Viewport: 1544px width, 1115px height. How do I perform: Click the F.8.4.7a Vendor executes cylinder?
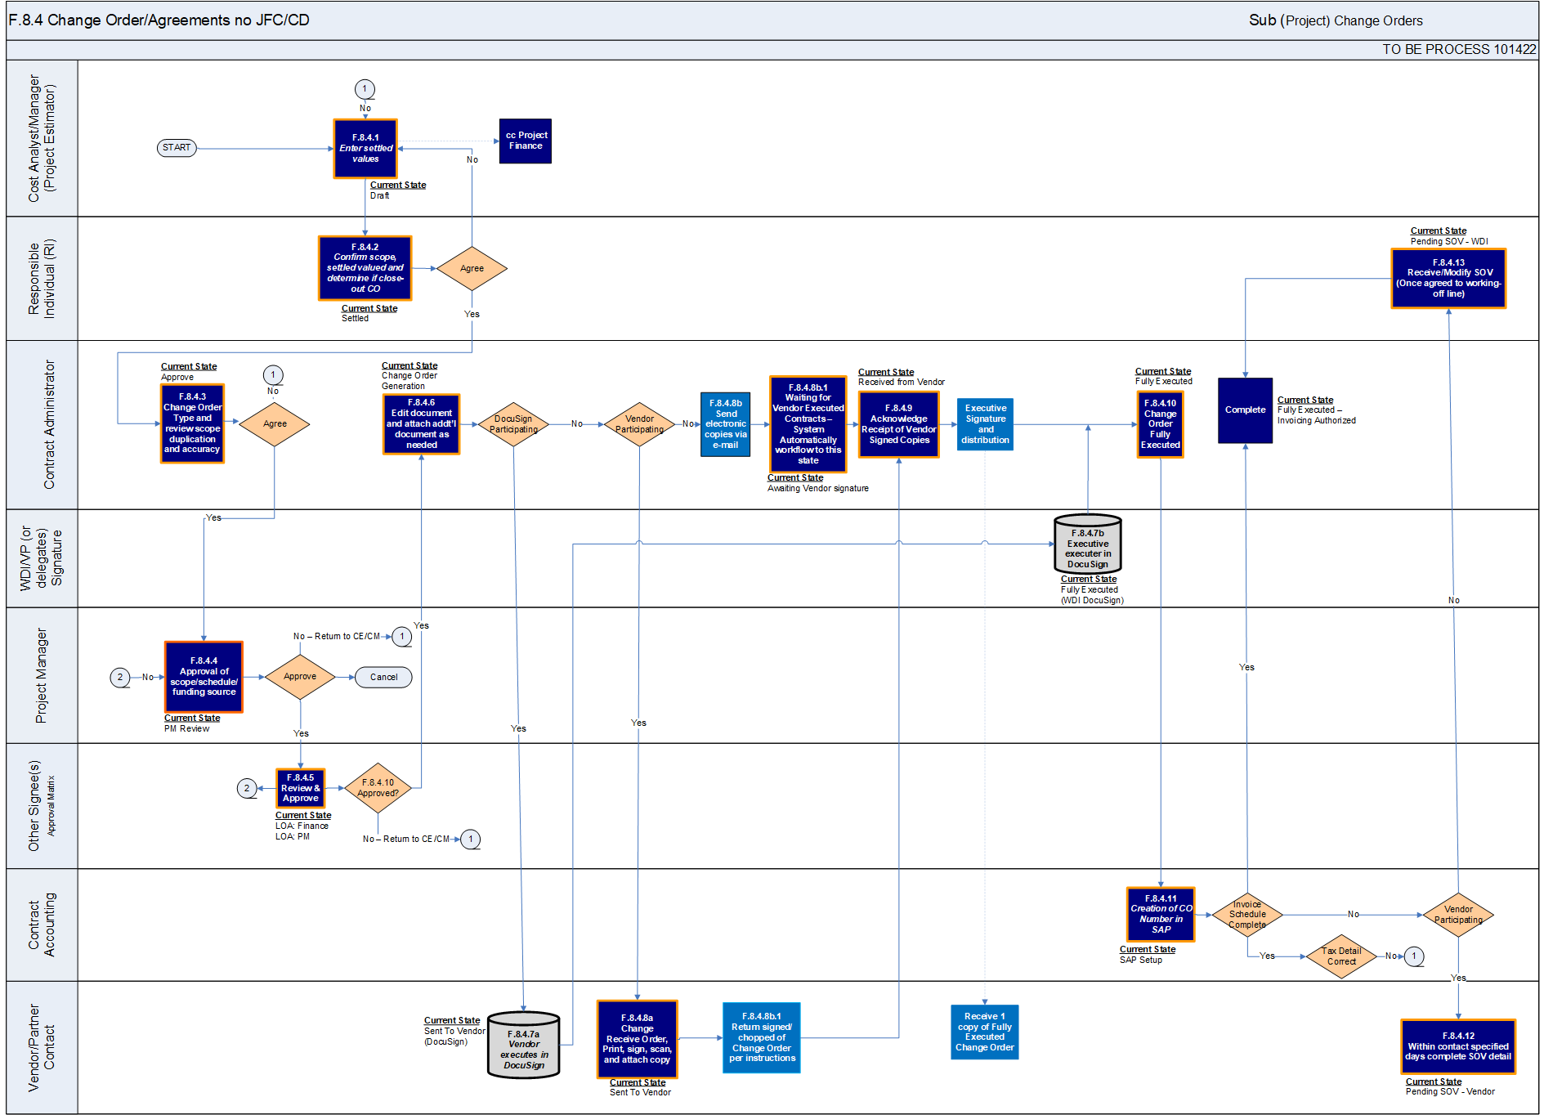524,1046
